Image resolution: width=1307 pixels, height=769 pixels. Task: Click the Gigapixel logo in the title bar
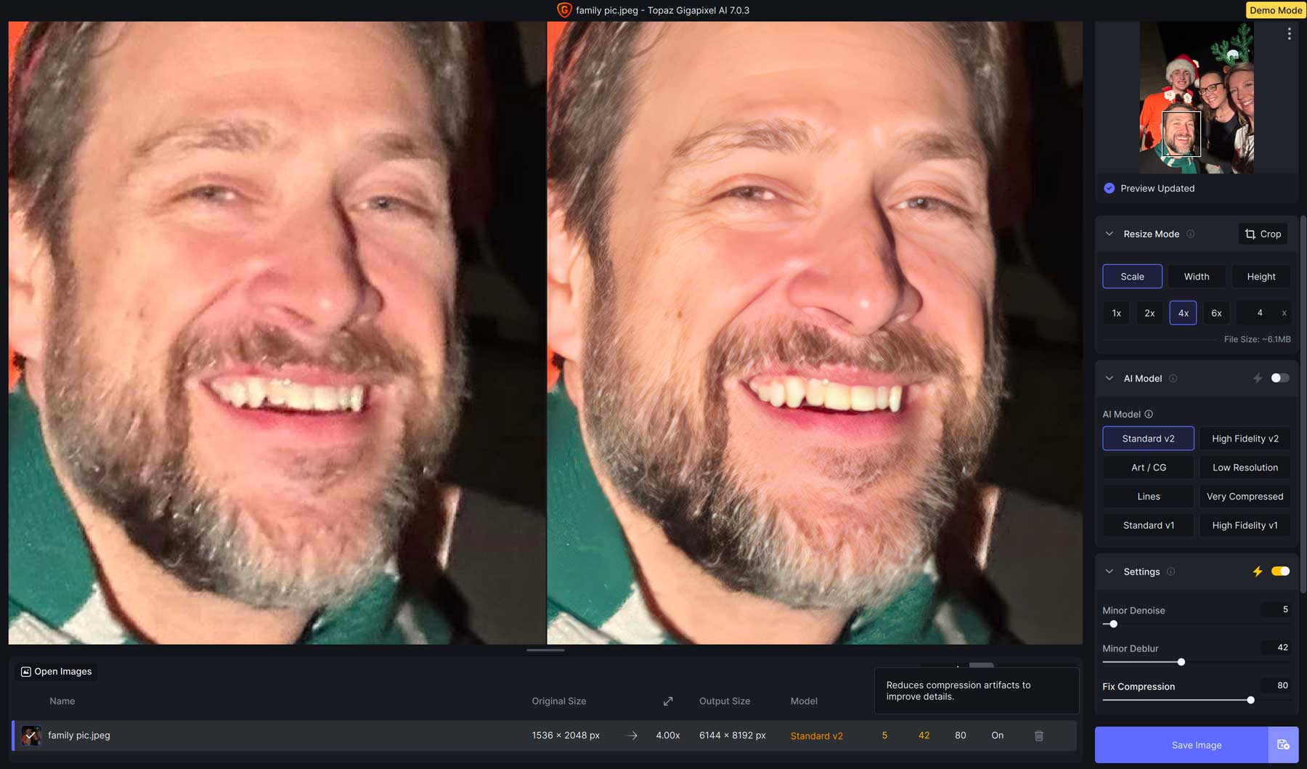[564, 10]
